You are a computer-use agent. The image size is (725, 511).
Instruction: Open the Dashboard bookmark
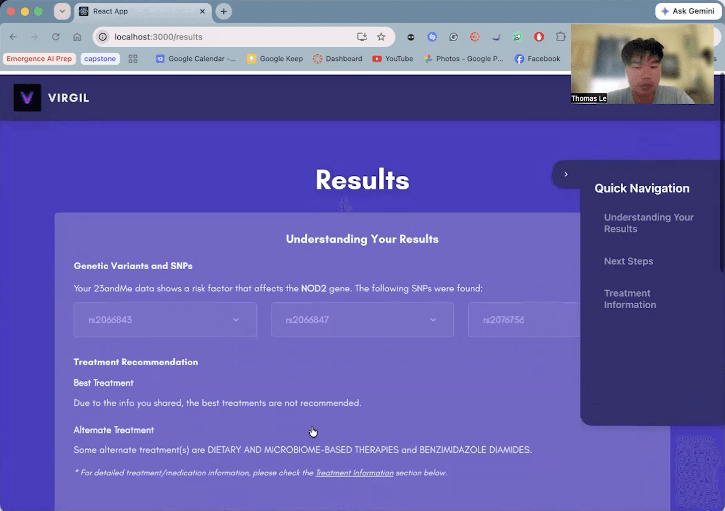[337, 59]
